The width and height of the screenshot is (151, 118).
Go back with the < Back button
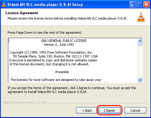point(87,110)
